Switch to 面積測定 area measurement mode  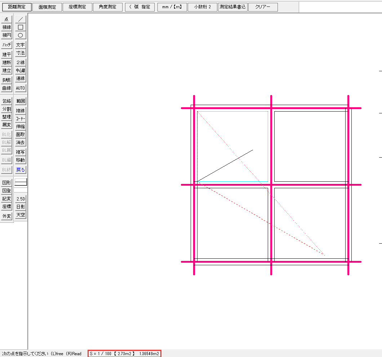point(47,7)
